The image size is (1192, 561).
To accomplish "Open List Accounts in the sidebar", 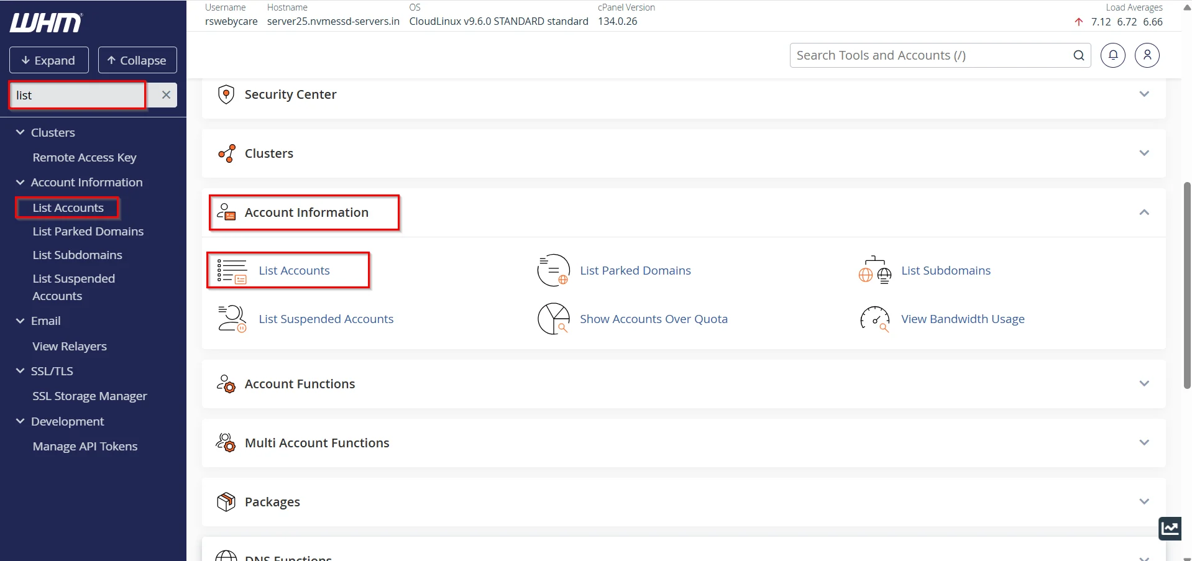I will (68, 208).
